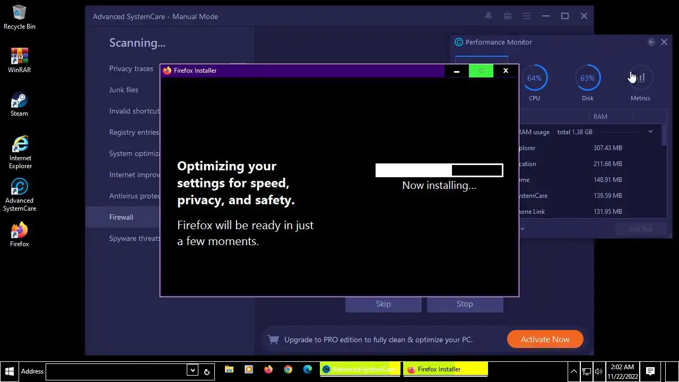Viewport: 679px width, 382px height.
Task: Click the highlighted maximize button of Firefox Installer
Action: tap(481, 71)
